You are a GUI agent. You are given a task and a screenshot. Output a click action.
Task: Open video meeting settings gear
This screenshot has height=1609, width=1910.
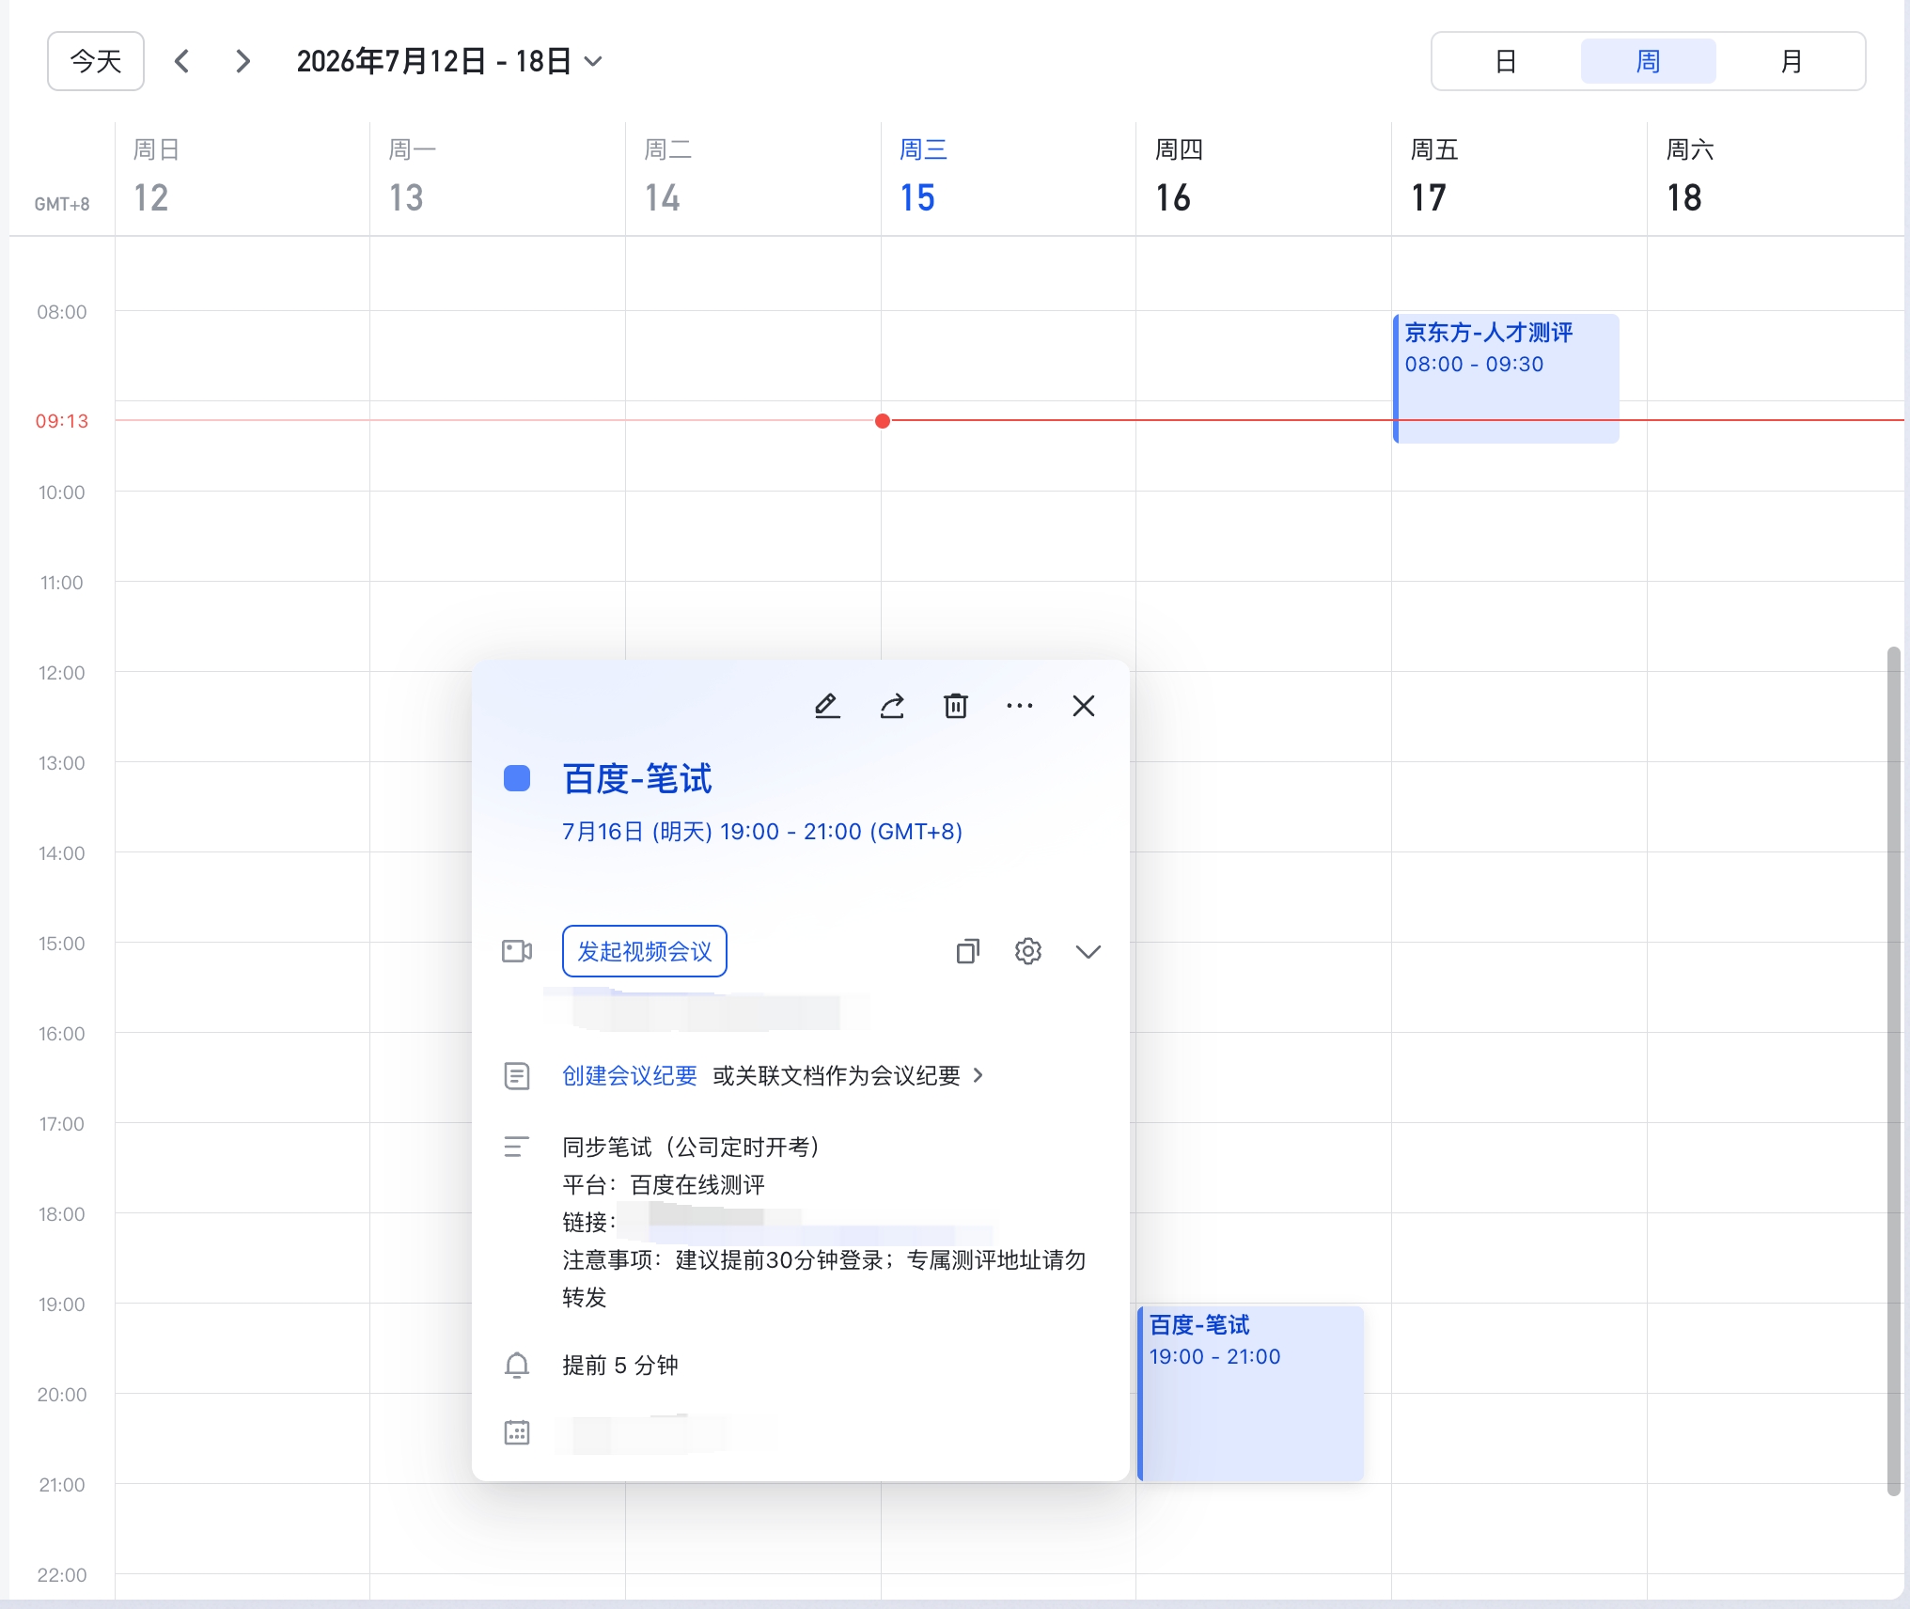(x=1028, y=951)
